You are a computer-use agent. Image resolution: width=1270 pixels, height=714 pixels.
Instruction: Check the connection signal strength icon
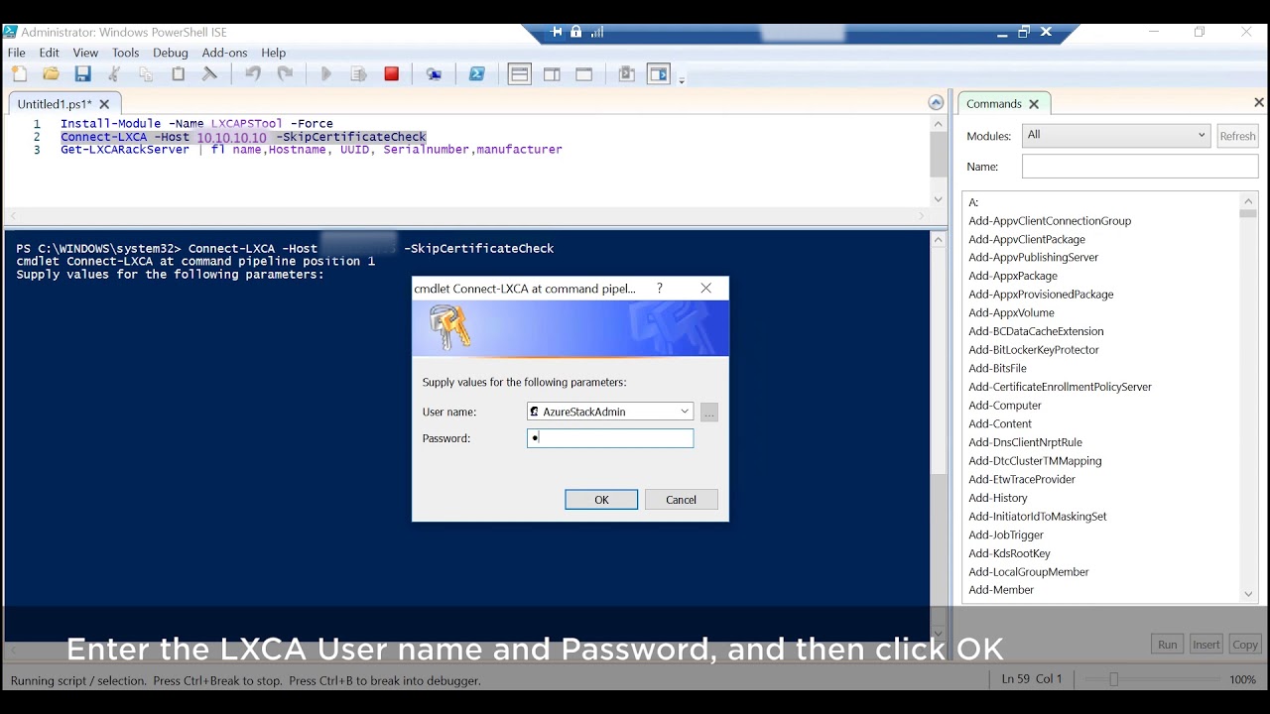[x=597, y=32]
